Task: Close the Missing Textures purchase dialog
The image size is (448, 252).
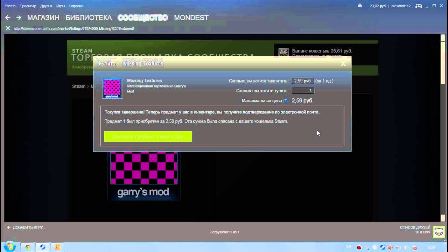Action: pyautogui.click(x=343, y=64)
